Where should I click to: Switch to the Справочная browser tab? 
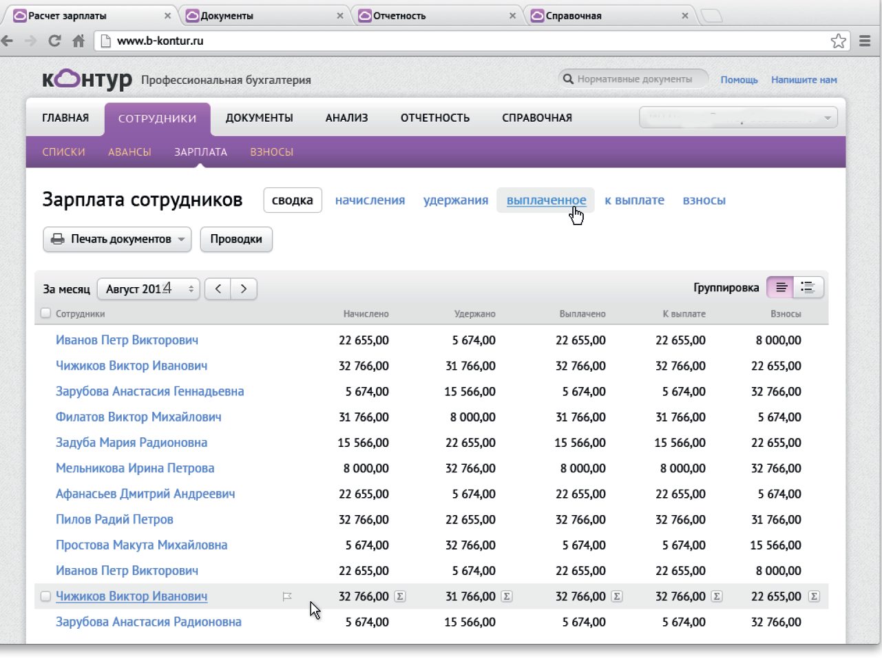pos(609,16)
